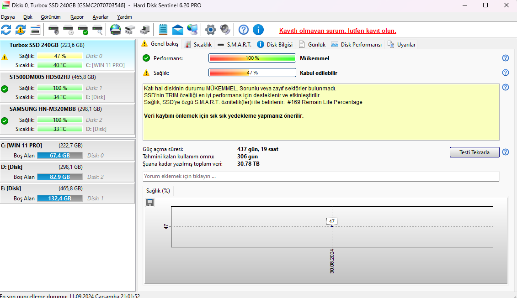Open the Görünüm menu
The height and width of the screenshot is (298, 517).
point(50,17)
